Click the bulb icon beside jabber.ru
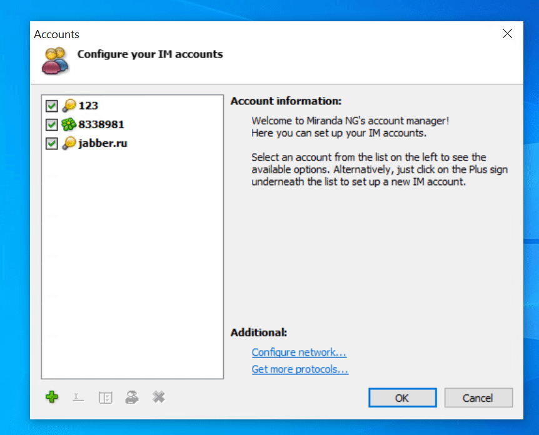This screenshot has height=435, width=539. 69,143
